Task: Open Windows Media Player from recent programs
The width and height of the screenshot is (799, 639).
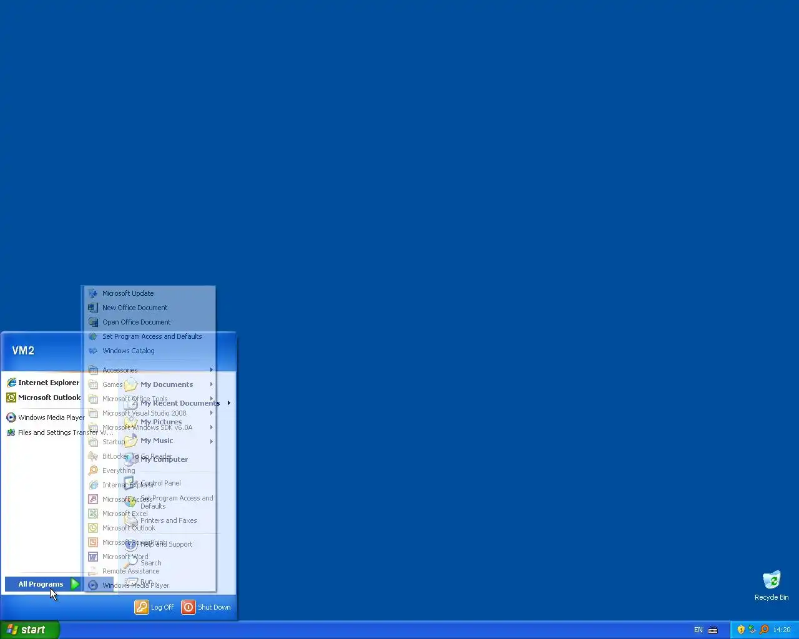Action: (44, 417)
